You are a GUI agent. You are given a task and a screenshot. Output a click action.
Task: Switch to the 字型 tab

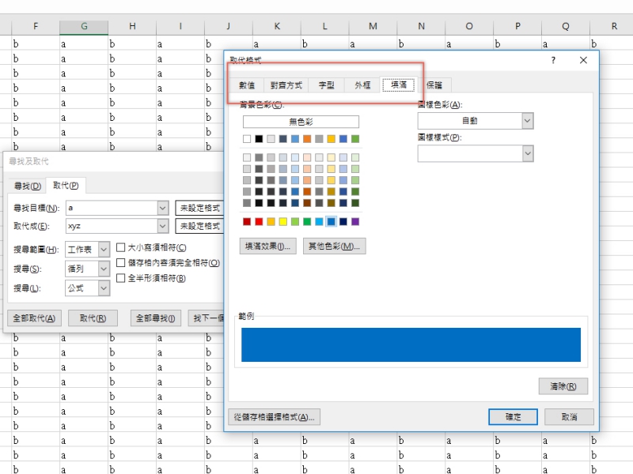coord(326,85)
